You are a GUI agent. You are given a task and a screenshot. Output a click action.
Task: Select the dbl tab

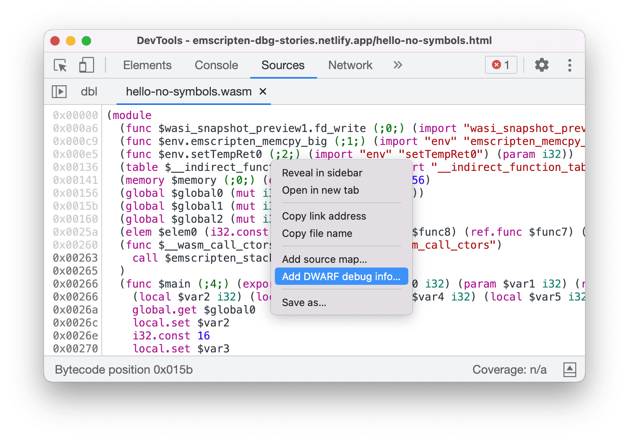click(89, 92)
